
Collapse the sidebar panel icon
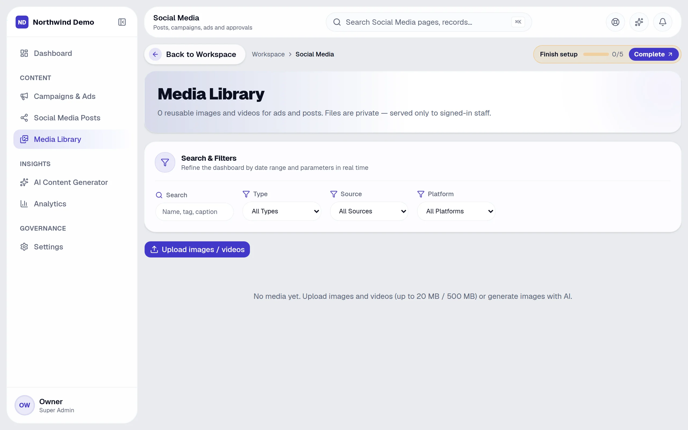coord(122,22)
